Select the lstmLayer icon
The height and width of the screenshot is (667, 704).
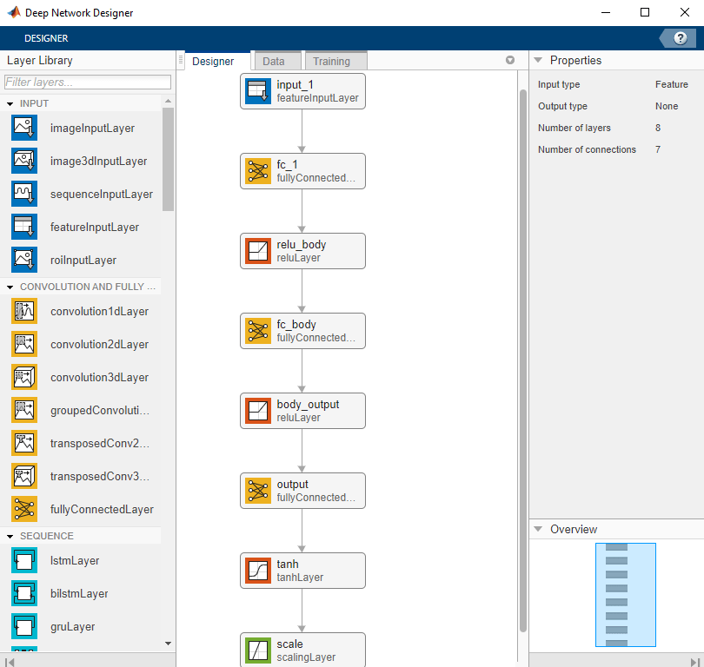tap(24, 560)
